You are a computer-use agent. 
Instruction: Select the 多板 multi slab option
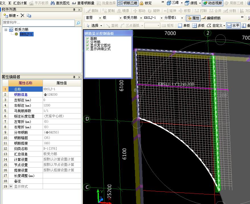(198, 26)
